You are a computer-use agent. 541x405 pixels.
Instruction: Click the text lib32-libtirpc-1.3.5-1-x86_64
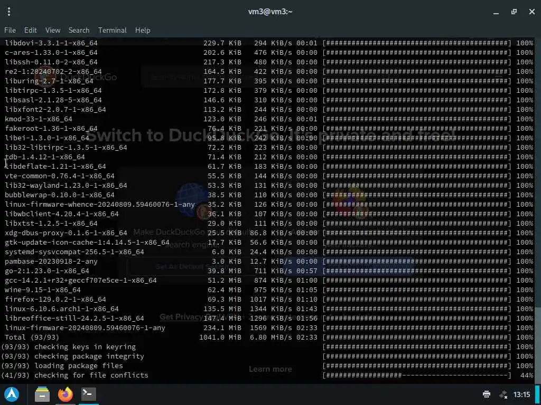point(66,148)
